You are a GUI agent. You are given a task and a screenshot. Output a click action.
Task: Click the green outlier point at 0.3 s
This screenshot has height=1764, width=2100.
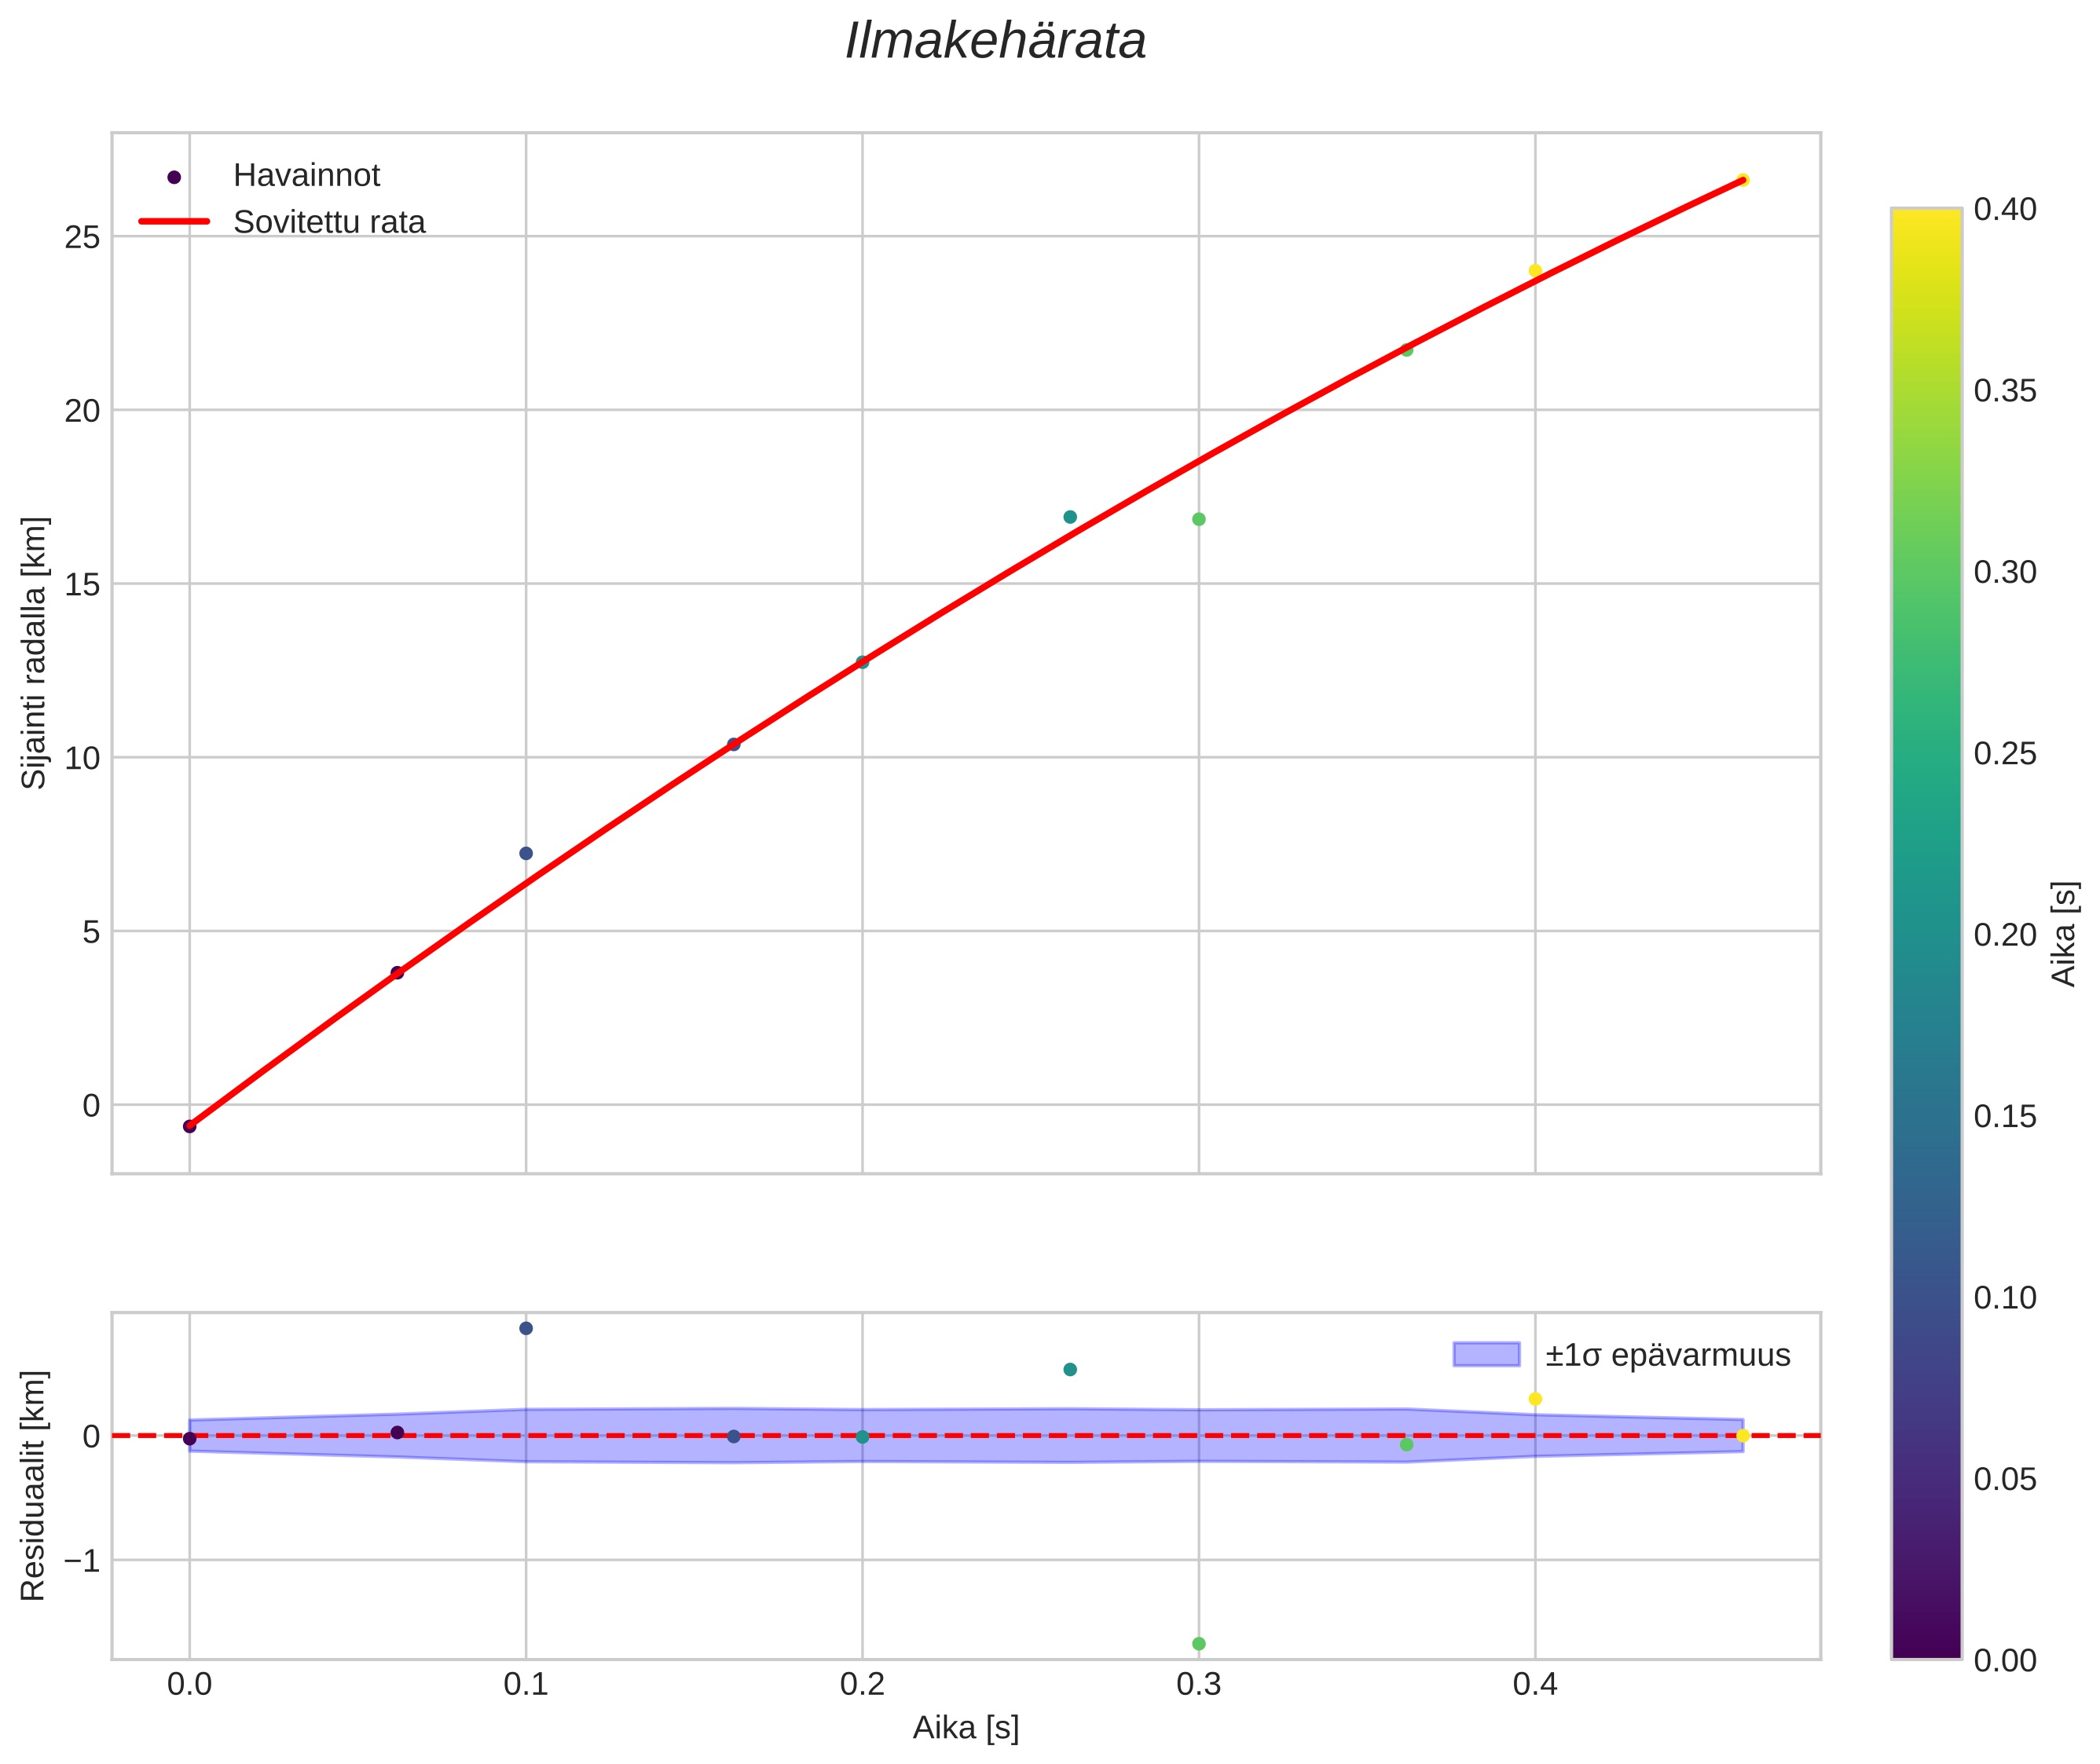(1199, 519)
